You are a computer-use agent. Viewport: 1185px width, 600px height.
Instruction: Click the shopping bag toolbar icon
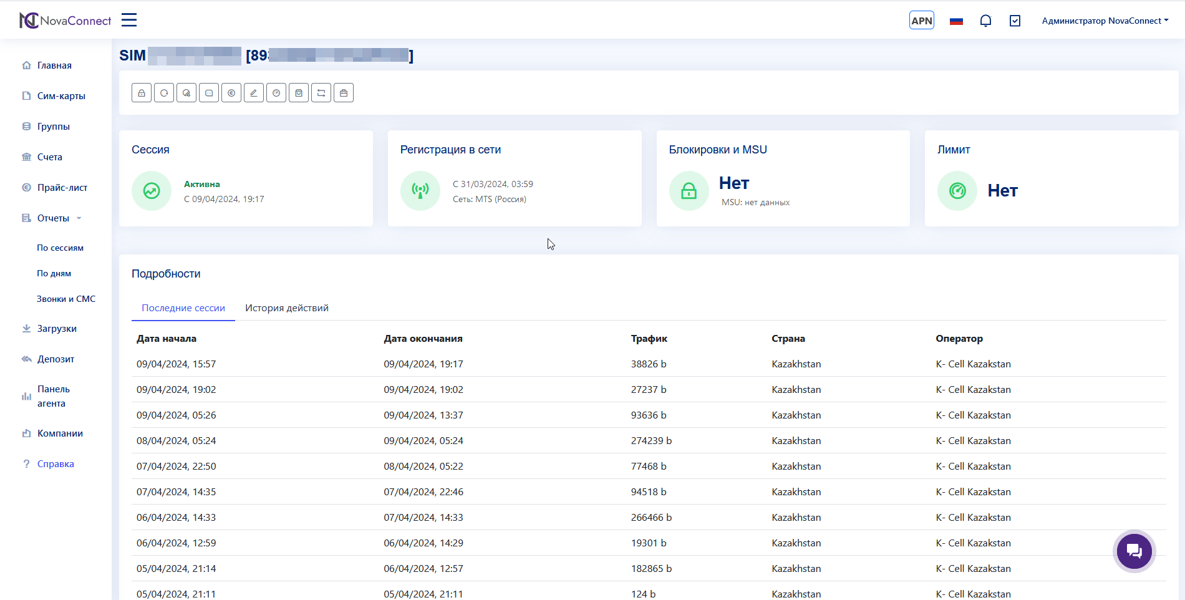click(x=299, y=93)
